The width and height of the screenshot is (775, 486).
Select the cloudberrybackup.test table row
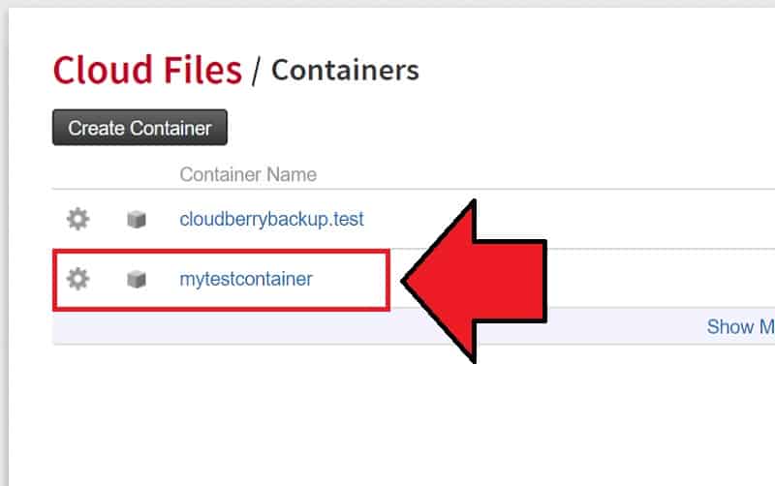pos(414,220)
